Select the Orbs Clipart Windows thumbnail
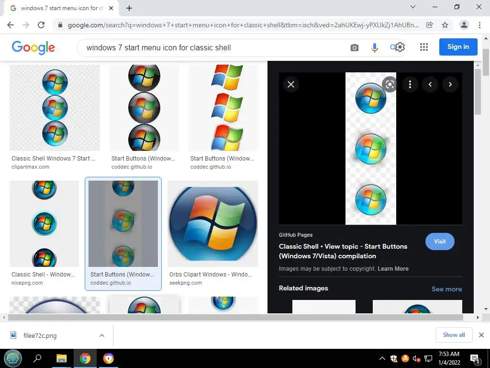 [213, 223]
